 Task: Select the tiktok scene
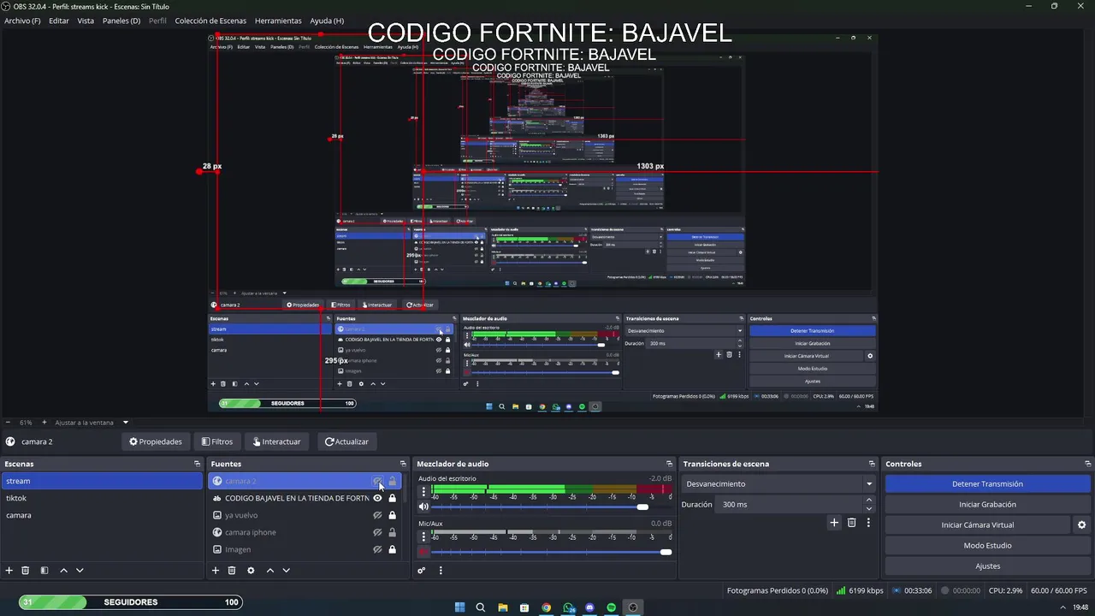(101, 498)
